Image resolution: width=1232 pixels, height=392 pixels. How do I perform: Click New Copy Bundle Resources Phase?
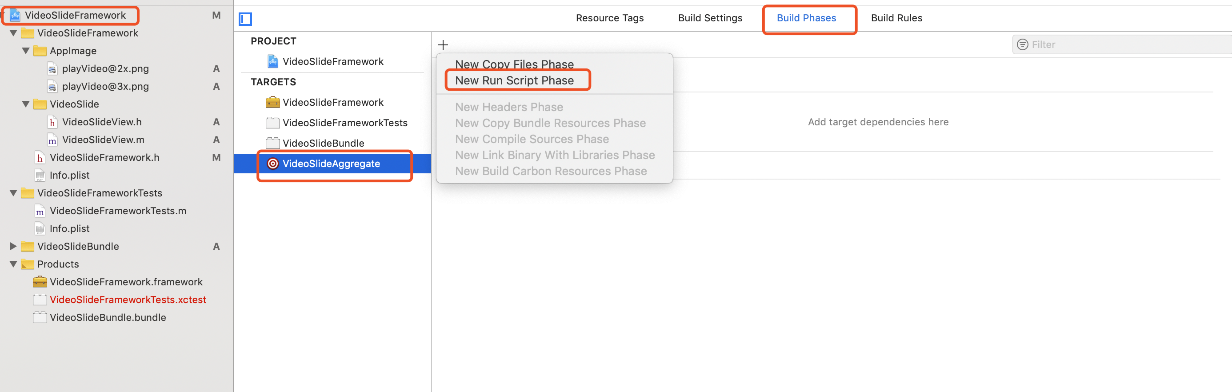(x=550, y=124)
